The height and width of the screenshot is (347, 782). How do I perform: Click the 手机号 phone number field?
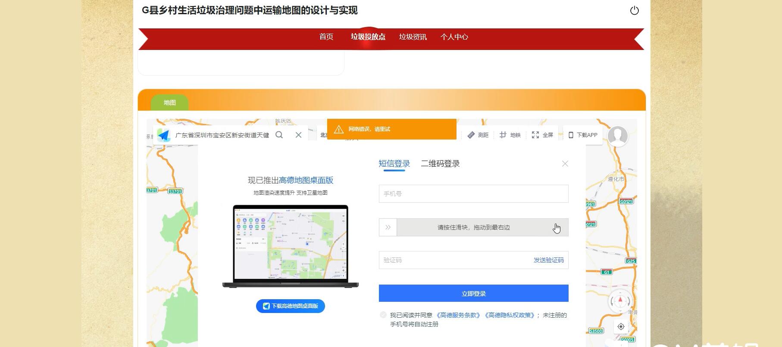click(x=473, y=194)
